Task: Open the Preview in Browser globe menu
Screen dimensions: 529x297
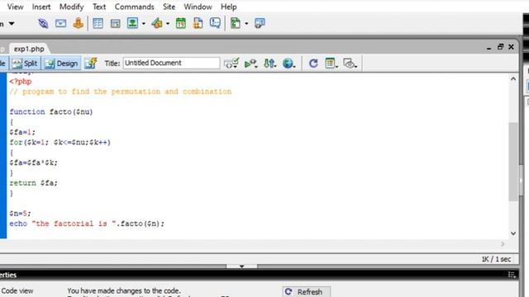Action: point(289,64)
